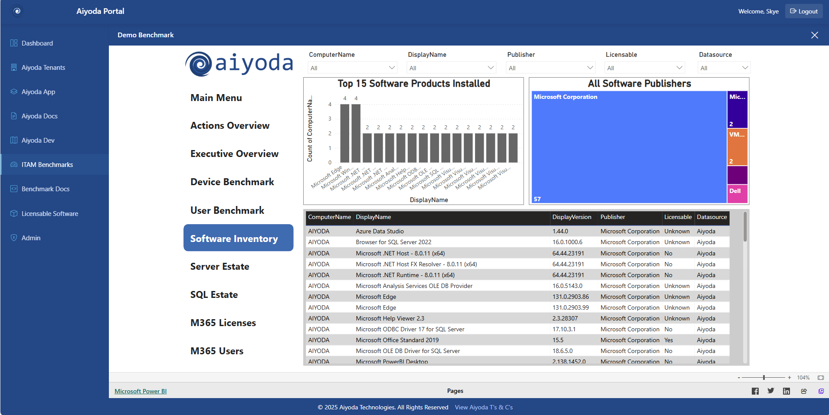Screen dimensions: 829x415
Task: Navigate to Aiyoda Dev
Action: pos(38,140)
